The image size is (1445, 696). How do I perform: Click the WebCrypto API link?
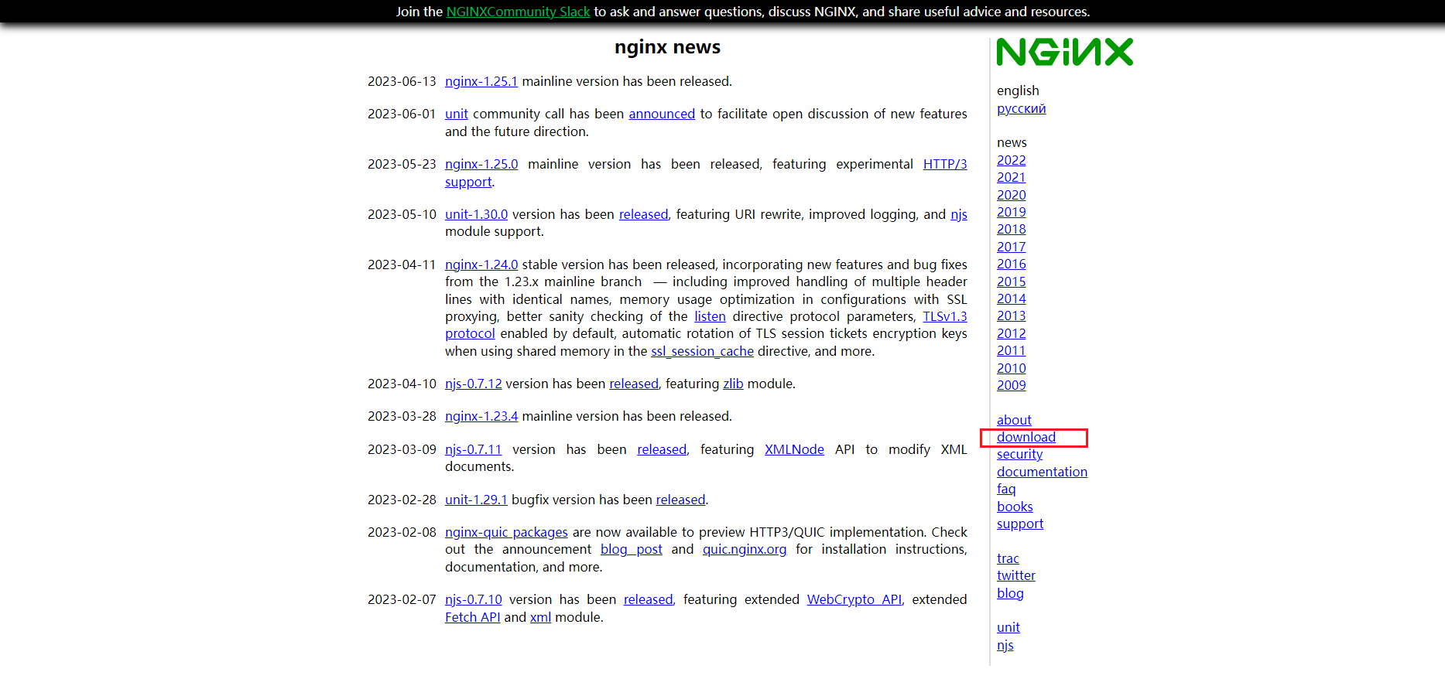coord(854,599)
